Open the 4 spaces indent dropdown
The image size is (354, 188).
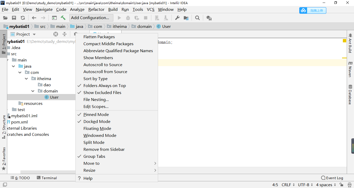tap(326, 185)
